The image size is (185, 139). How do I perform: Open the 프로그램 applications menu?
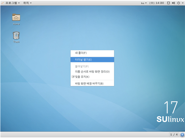click(12, 3)
